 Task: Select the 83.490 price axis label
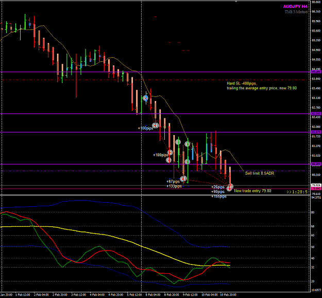pos(316,88)
